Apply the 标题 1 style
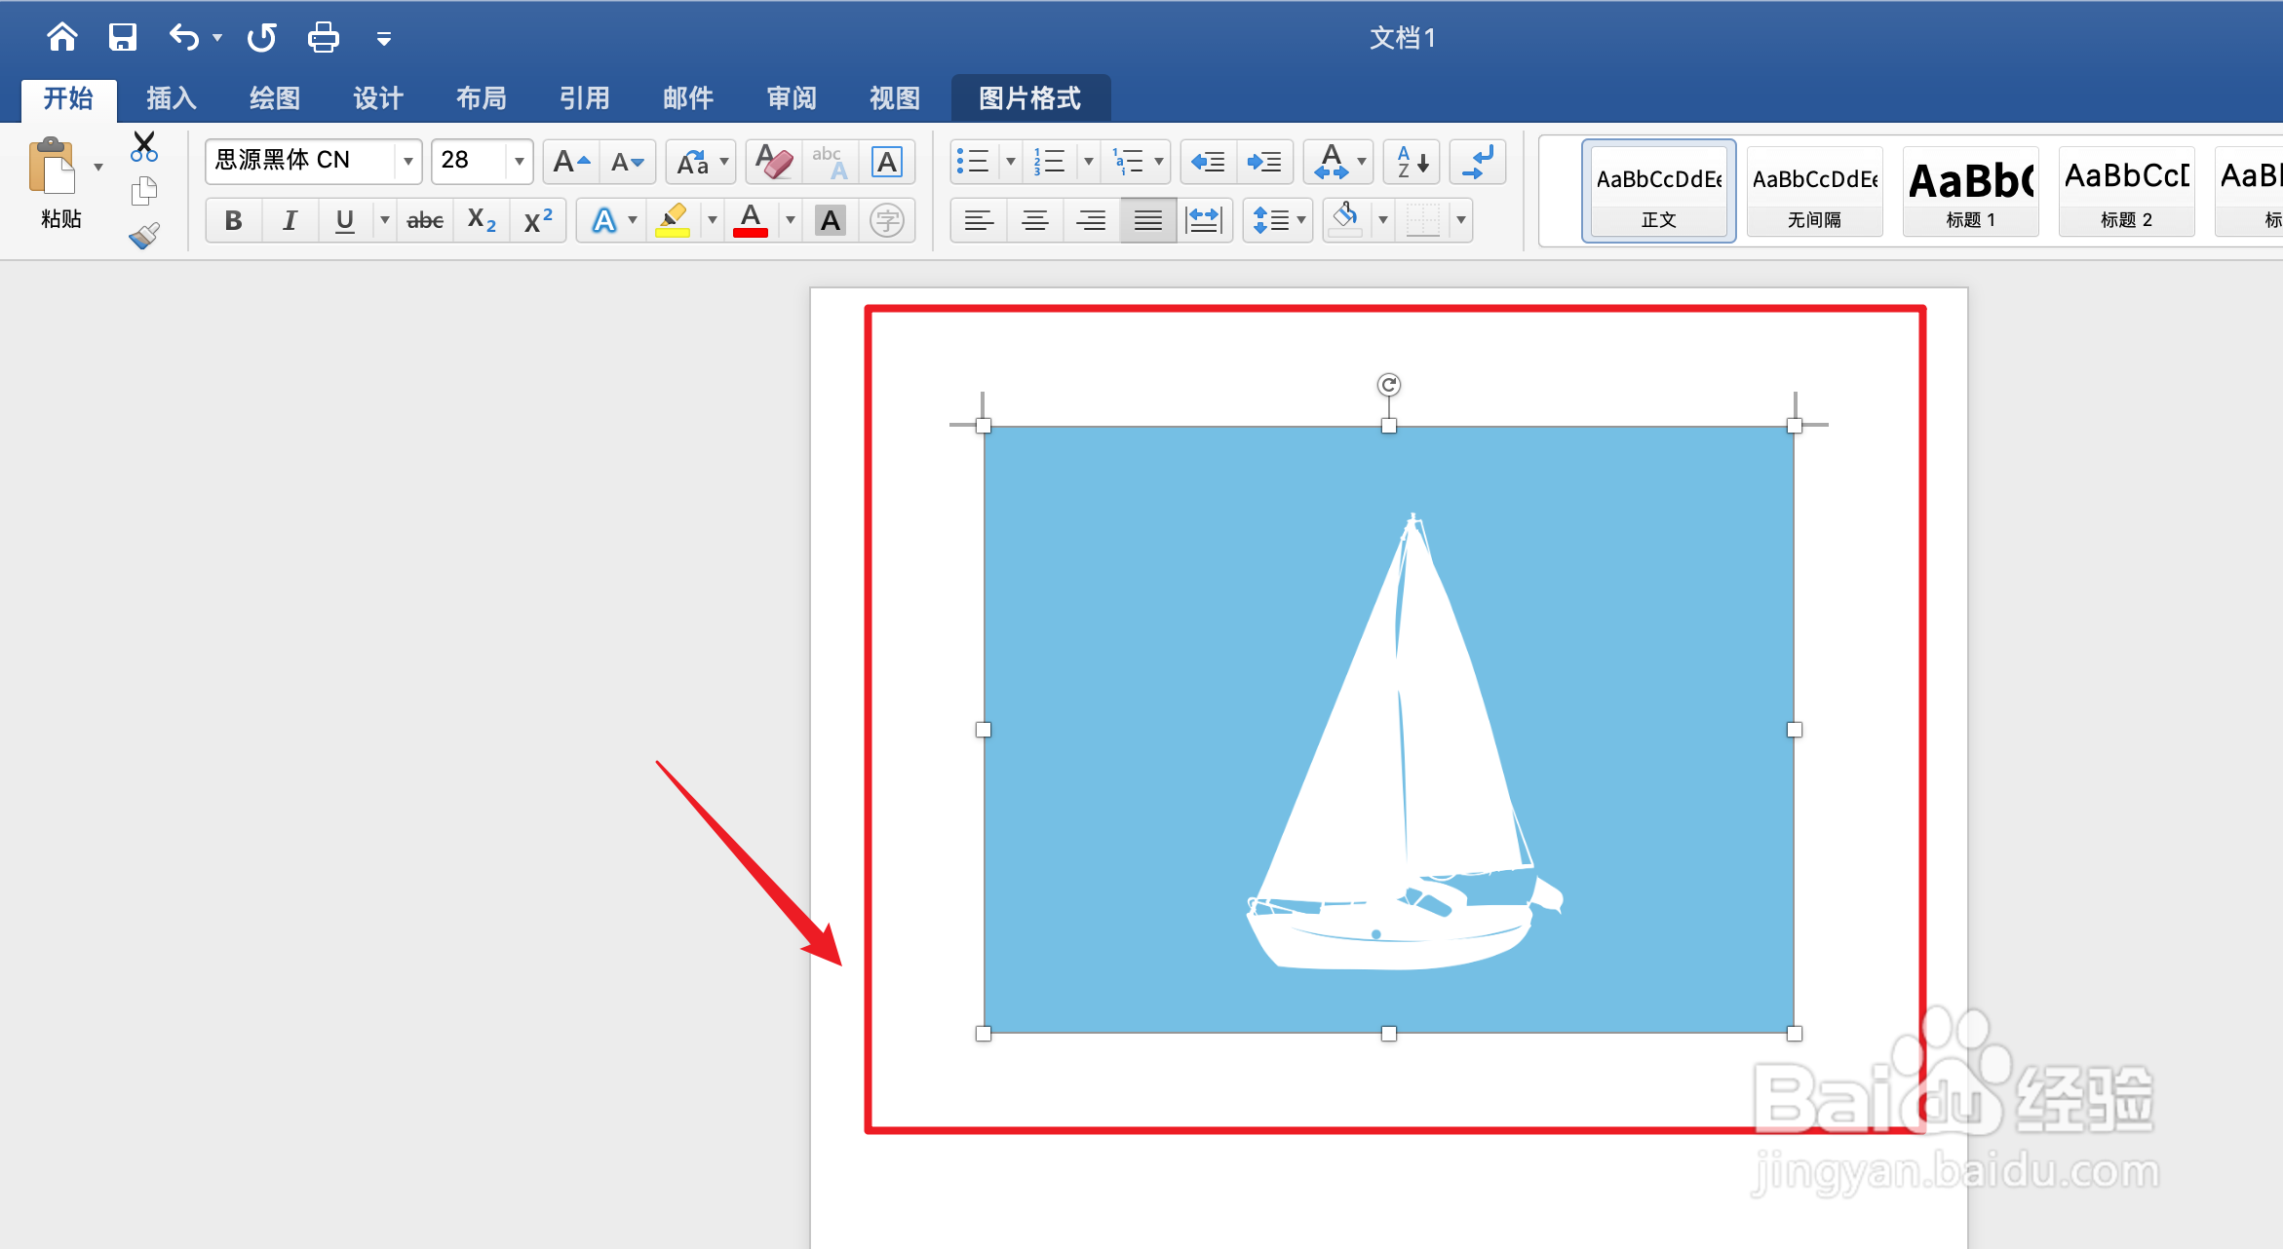Image resolution: width=2283 pixels, height=1249 pixels. tap(1970, 192)
